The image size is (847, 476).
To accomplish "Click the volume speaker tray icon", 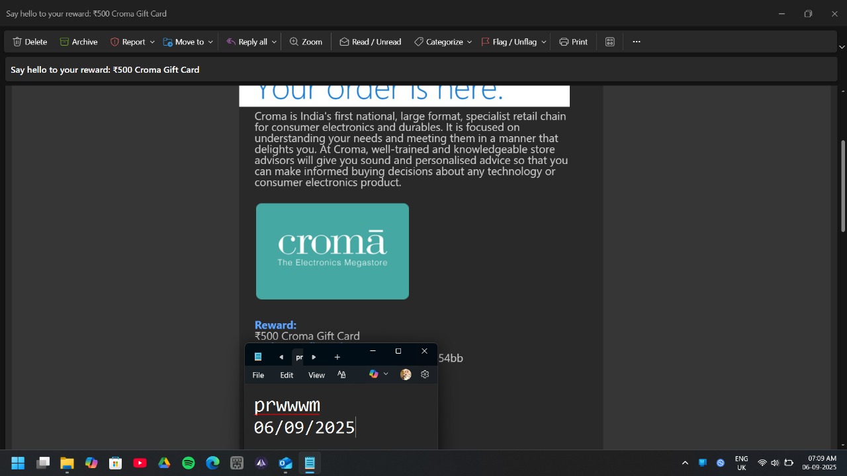I will click(775, 463).
